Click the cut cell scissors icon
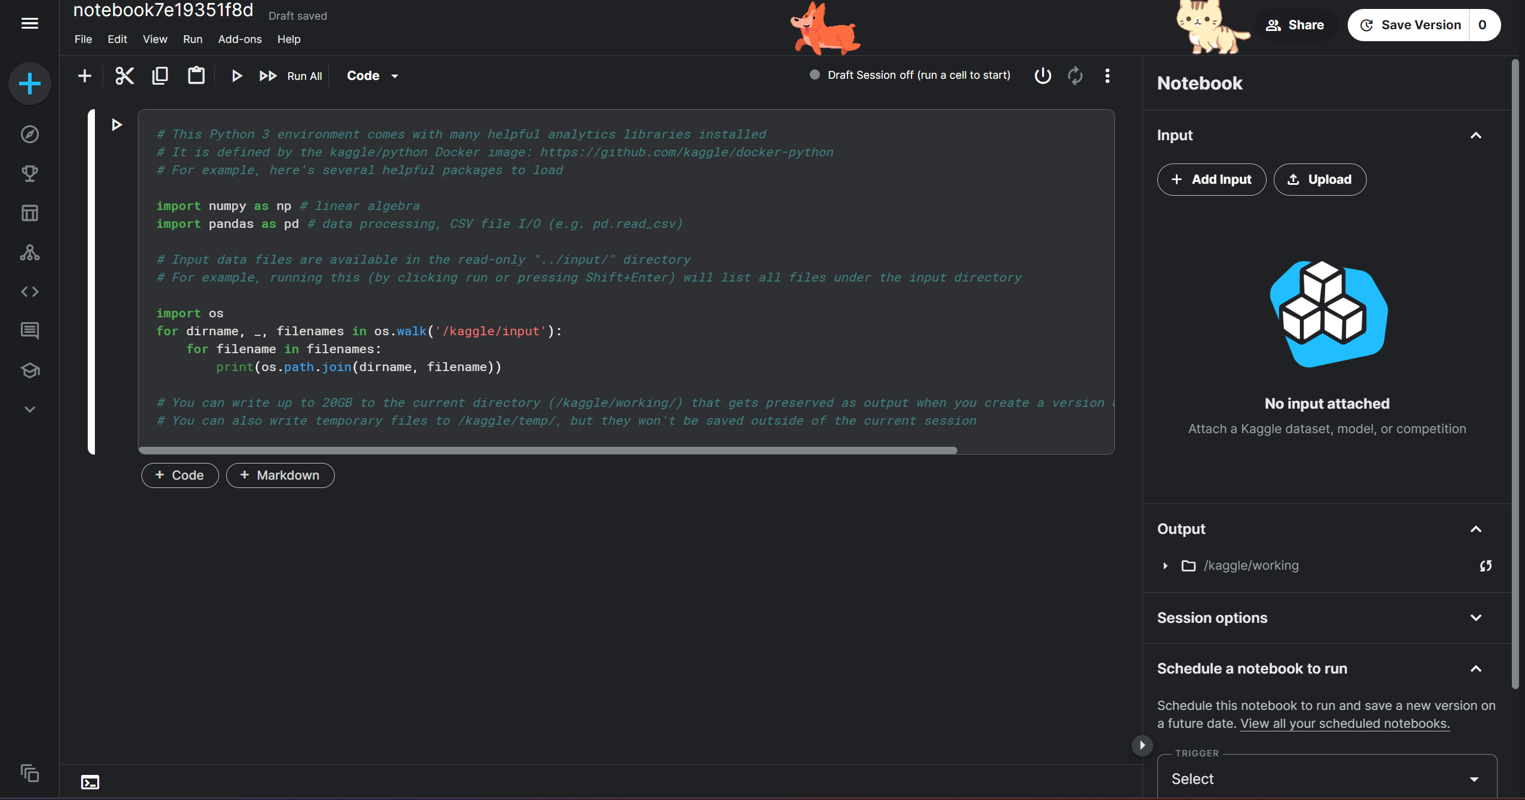The width and height of the screenshot is (1525, 800). click(124, 76)
